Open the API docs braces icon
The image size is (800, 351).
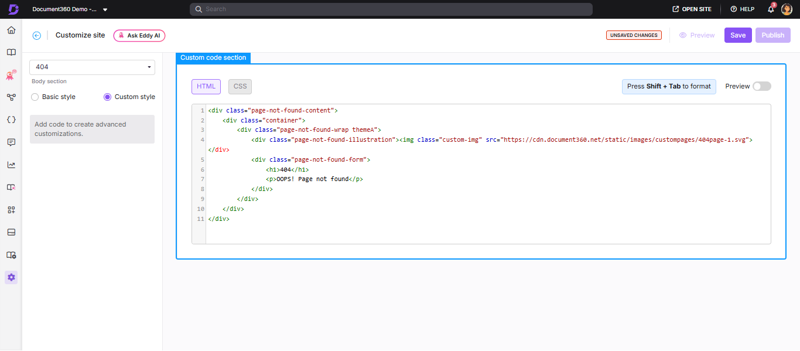click(11, 120)
